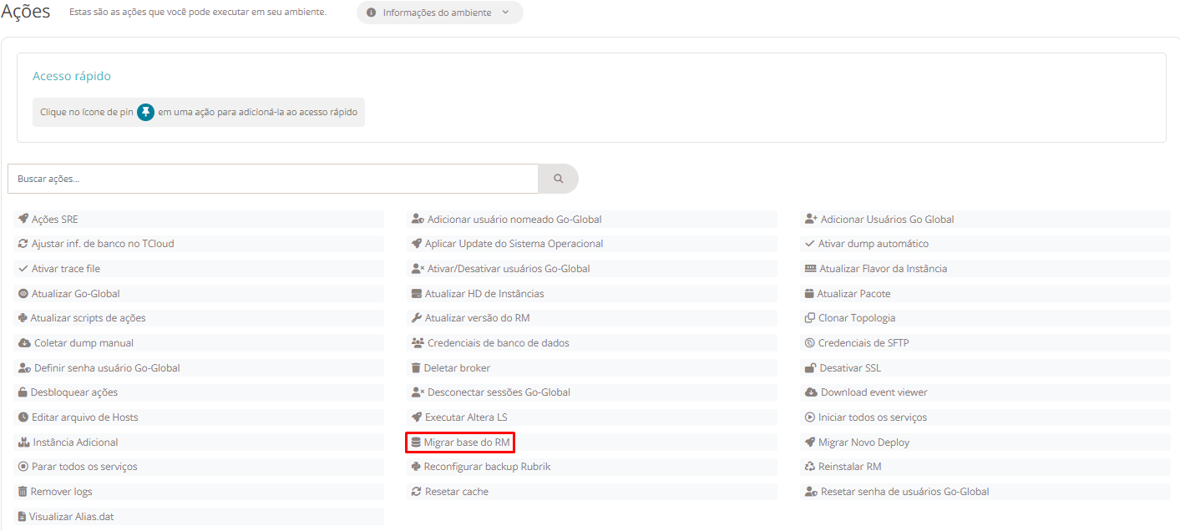Click the icon beside Atualizar Go-Global

pos(23,294)
